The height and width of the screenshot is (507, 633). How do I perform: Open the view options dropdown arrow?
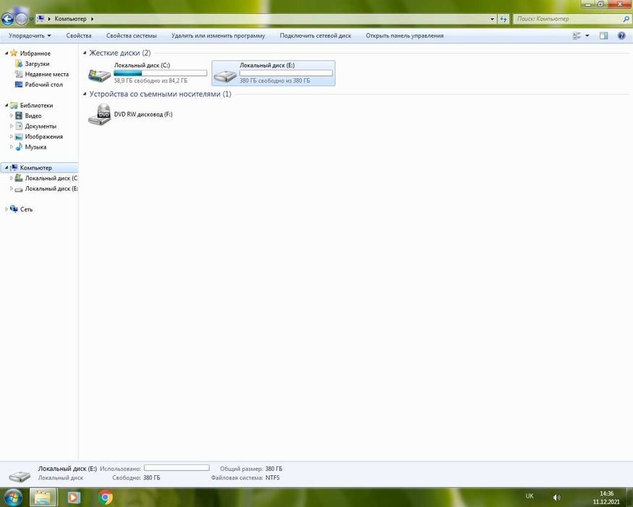[x=587, y=35]
